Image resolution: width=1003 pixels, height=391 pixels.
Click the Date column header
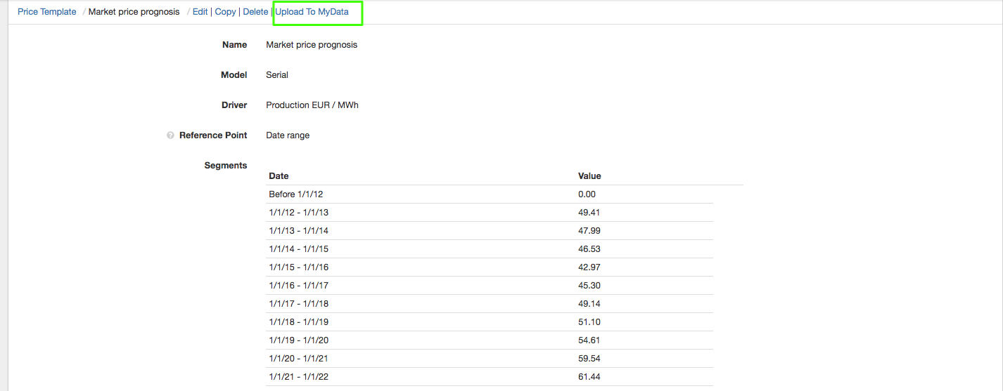[279, 176]
